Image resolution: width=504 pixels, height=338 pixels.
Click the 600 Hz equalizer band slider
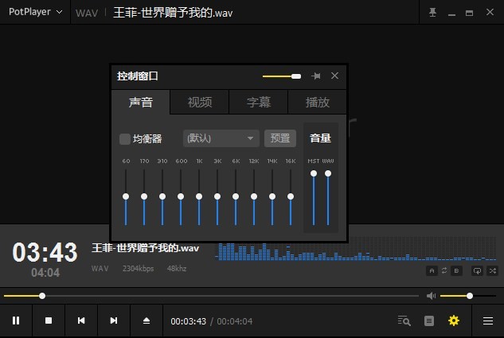click(181, 196)
